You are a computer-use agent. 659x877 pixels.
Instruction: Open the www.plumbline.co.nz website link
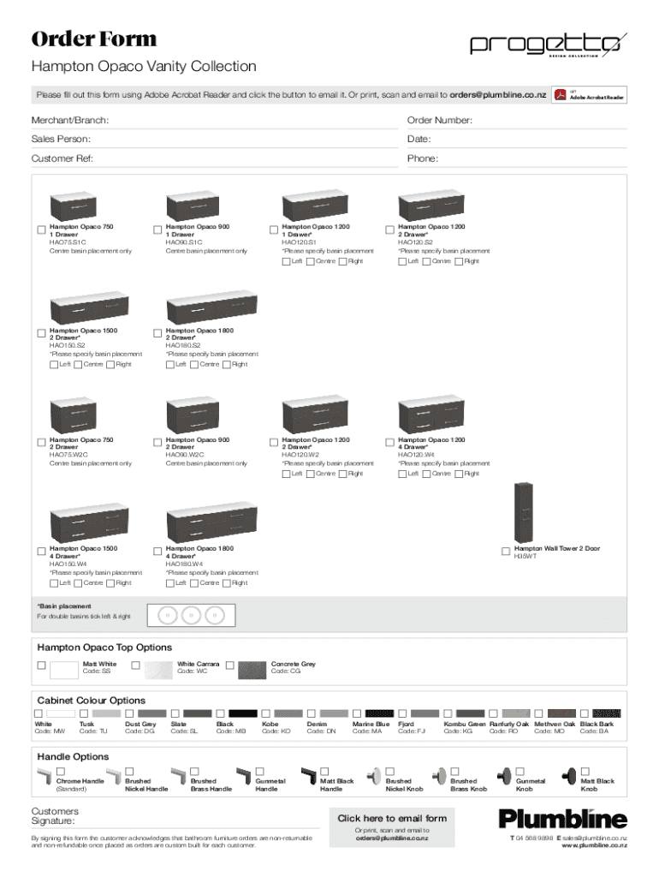[594, 845]
